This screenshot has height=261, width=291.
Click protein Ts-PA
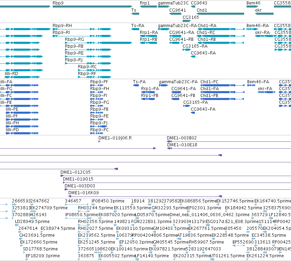(x=139, y=82)
